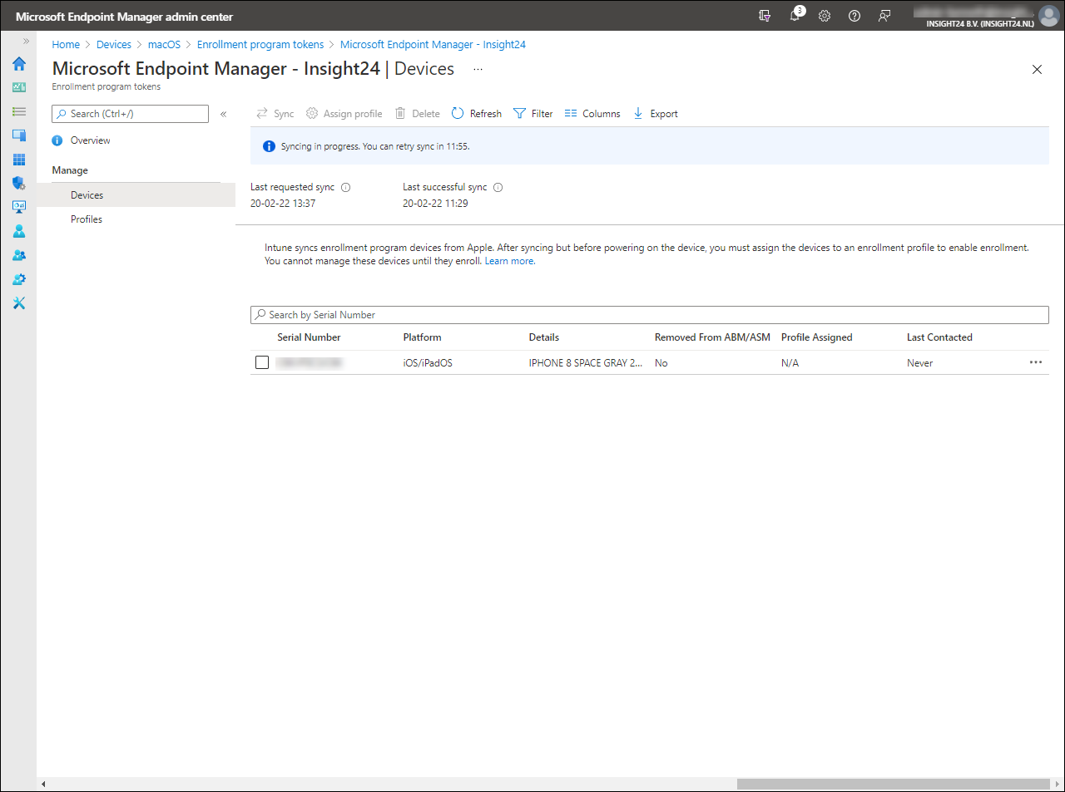Click the Refresh toolbar button

point(477,114)
